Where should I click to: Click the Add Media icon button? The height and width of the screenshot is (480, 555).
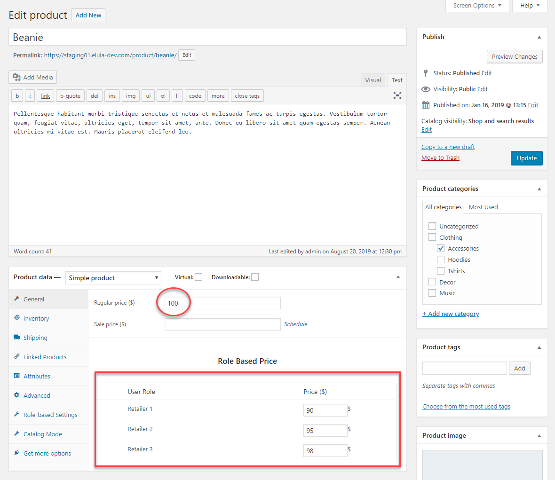click(32, 77)
